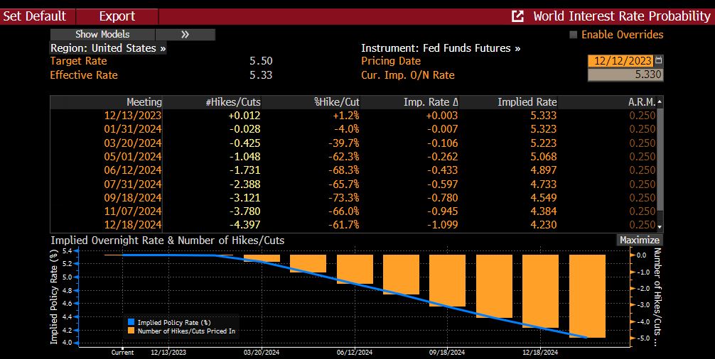
Task: Click the scroll-up arrow at the table's top right
Action: [x=660, y=102]
